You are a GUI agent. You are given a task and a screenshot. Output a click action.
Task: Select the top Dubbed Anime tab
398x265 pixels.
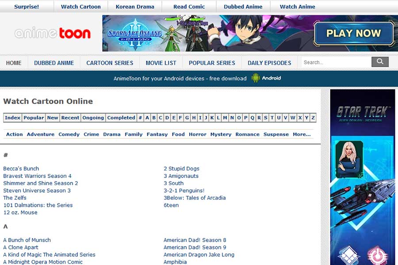click(x=243, y=7)
